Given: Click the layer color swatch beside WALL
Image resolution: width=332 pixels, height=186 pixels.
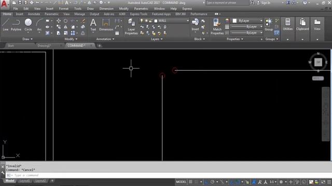Looking at the screenshot, I should point(156,21).
